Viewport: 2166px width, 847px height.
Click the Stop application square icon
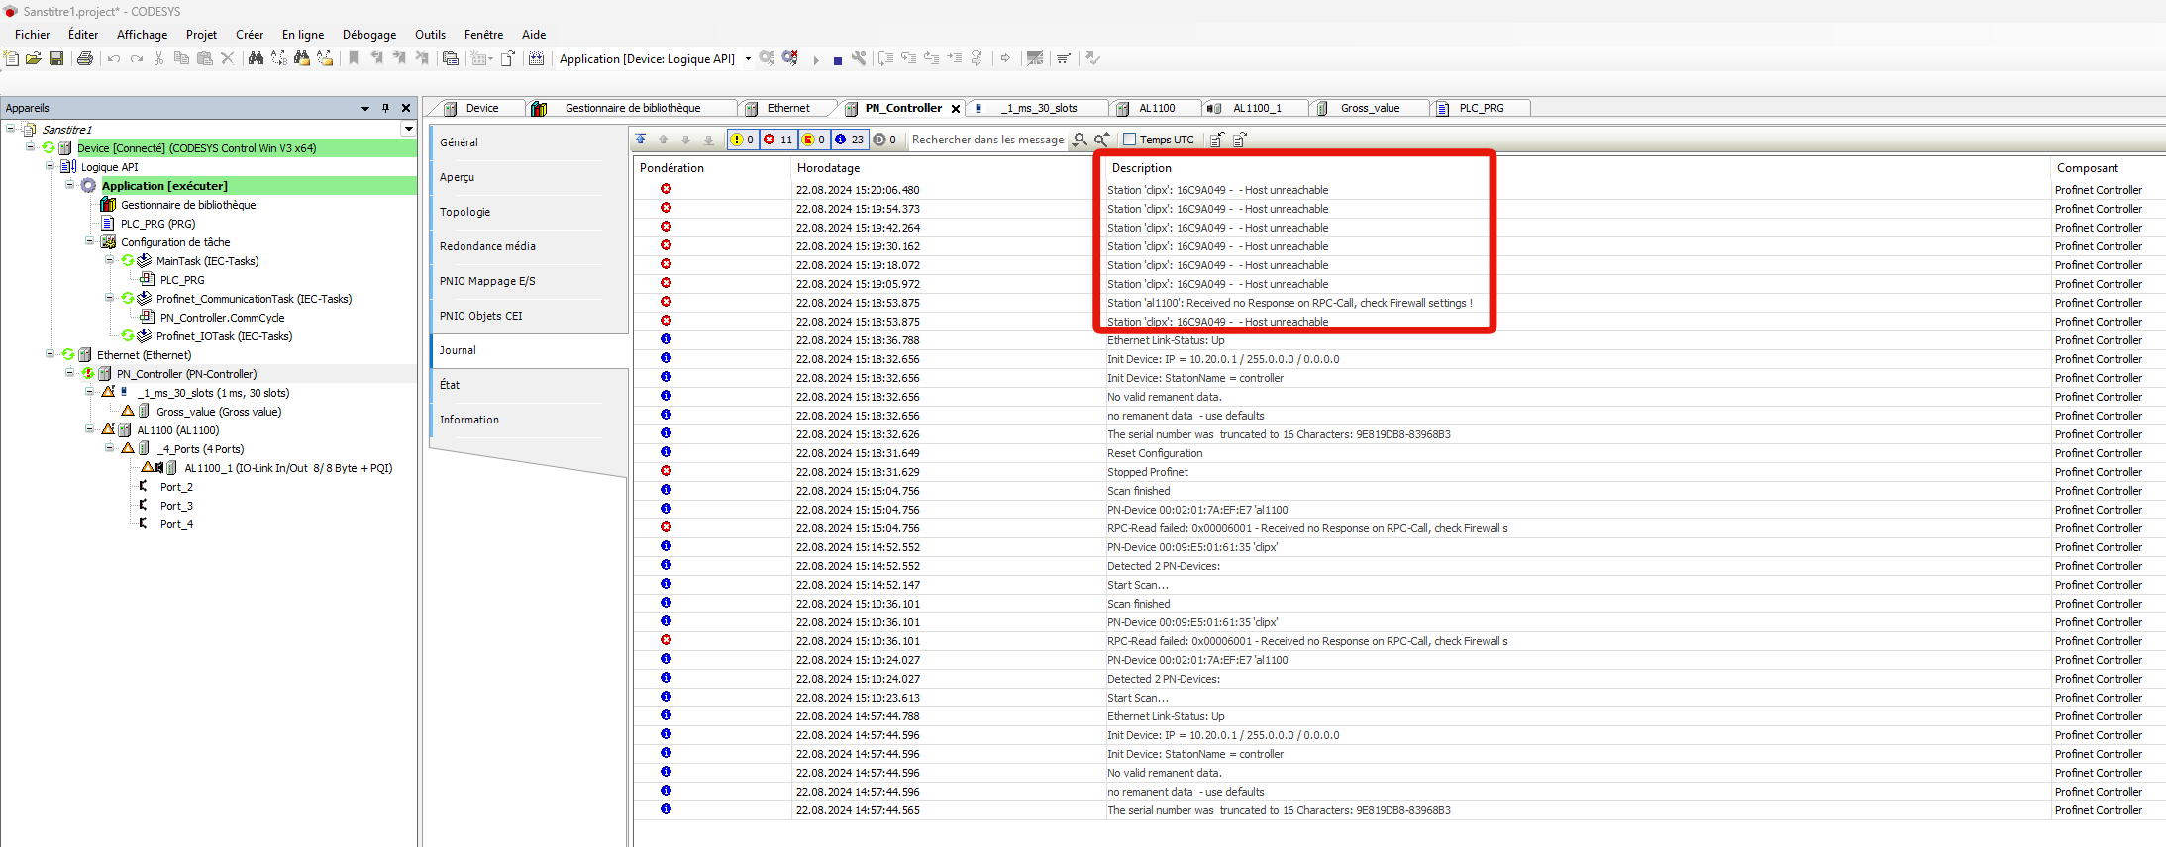click(837, 60)
